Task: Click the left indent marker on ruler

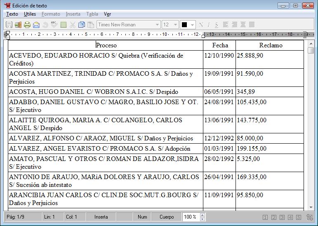Action: pyautogui.click(x=7, y=35)
